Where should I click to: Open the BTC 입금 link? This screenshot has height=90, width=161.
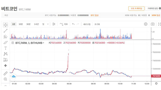pos(95,15)
